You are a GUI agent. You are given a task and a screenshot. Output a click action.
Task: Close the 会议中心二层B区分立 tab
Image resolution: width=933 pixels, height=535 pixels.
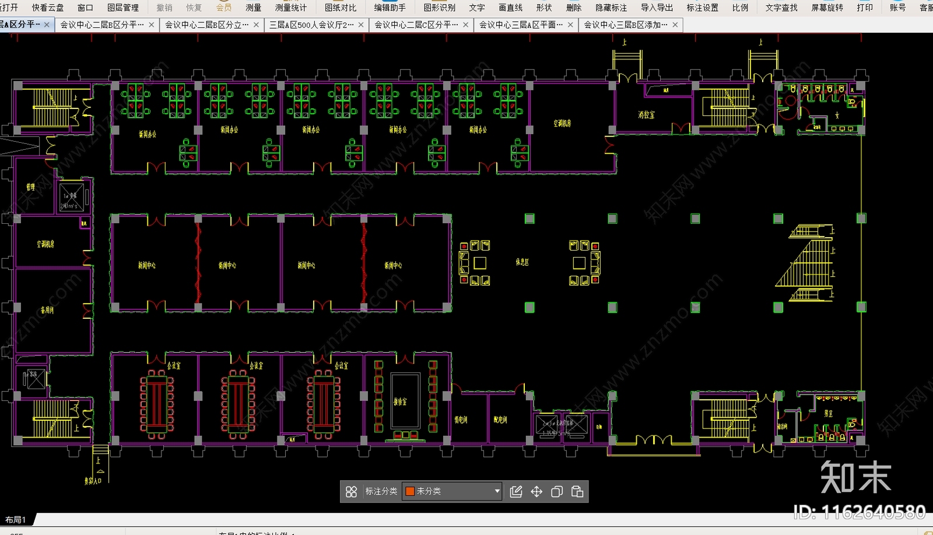tap(256, 24)
